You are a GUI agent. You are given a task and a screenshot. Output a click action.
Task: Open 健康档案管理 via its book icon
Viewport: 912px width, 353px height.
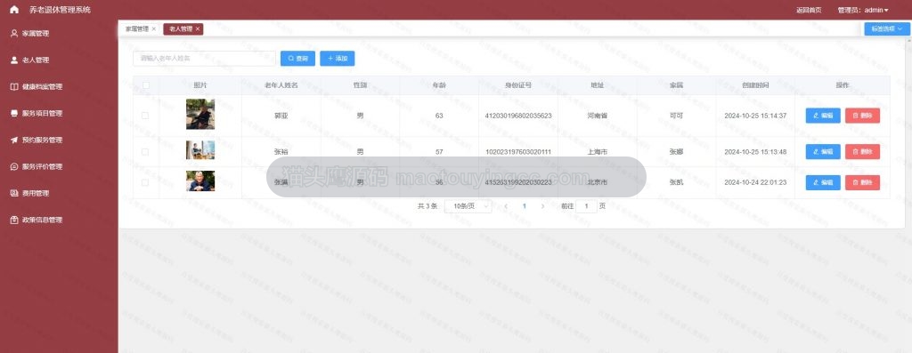[x=14, y=86]
